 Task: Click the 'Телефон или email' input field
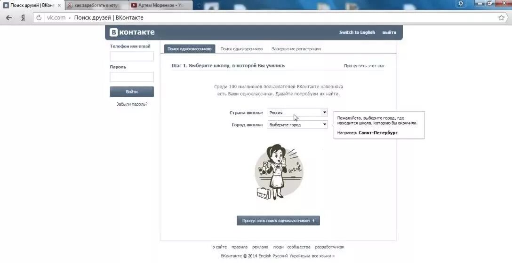132,56
